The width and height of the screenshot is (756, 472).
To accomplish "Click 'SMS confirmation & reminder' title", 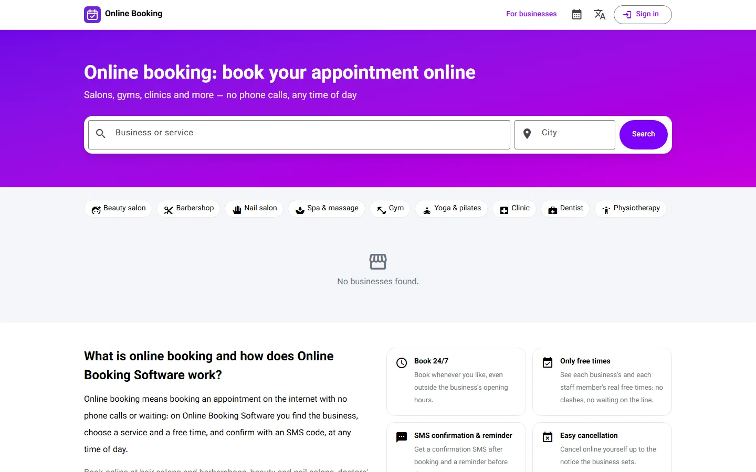I will point(463,436).
